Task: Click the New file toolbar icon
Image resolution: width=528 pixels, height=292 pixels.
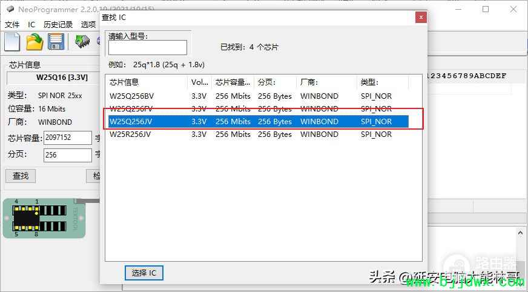Action: tap(13, 42)
